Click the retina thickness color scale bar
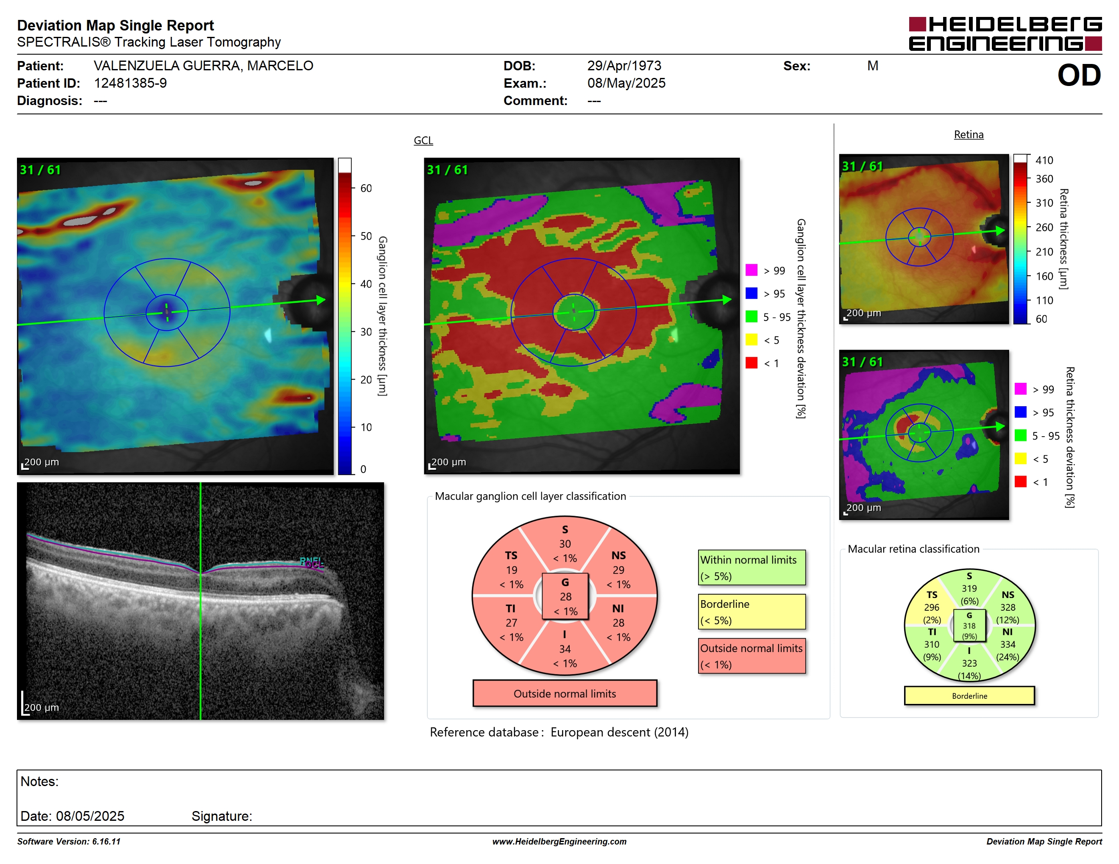1119x864 pixels. pos(1020,239)
